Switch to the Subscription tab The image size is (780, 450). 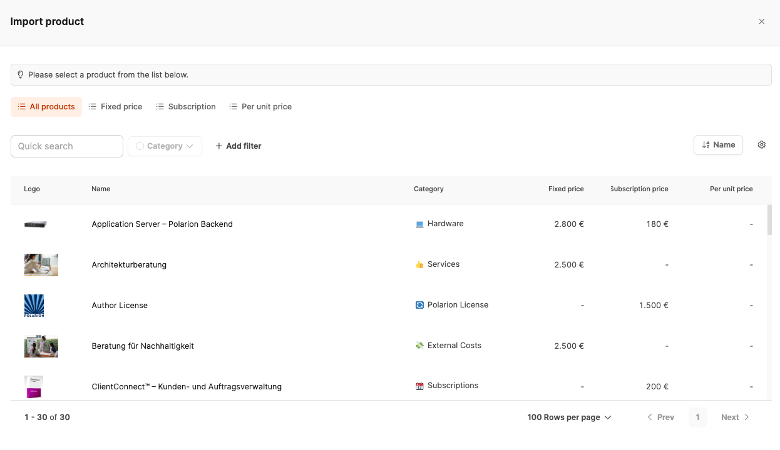tap(186, 107)
